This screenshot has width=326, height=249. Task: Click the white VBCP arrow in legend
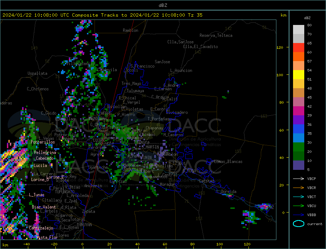click(x=298, y=179)
